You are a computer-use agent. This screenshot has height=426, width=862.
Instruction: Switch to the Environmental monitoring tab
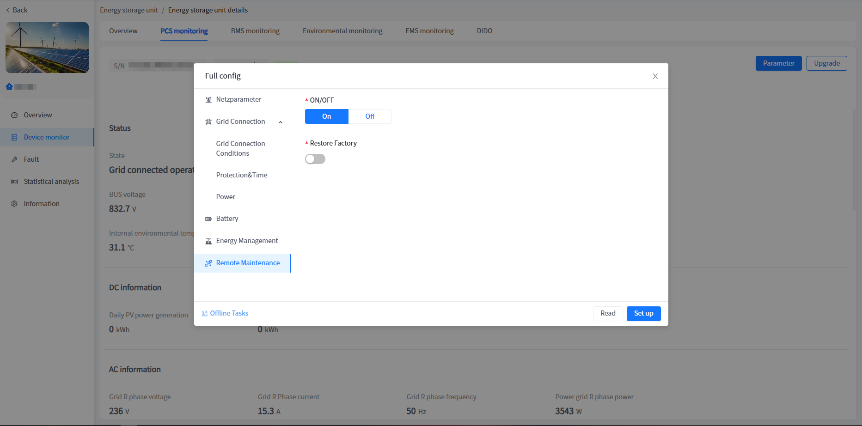(342, 31)
